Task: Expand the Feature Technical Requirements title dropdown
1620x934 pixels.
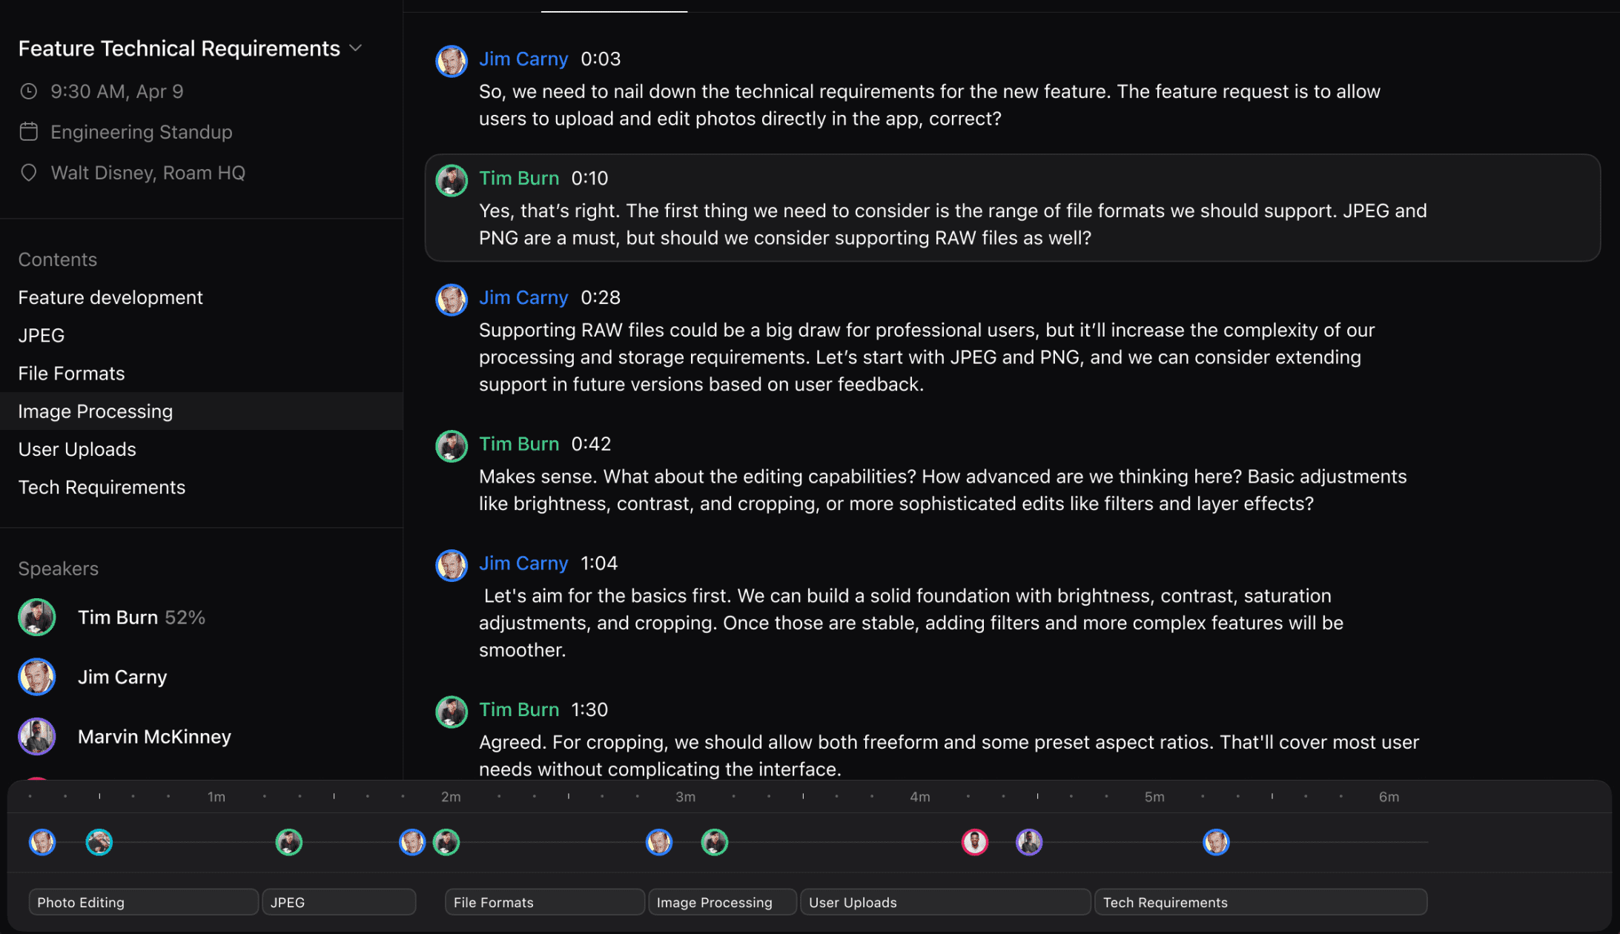Action: [x=356, y=48]
